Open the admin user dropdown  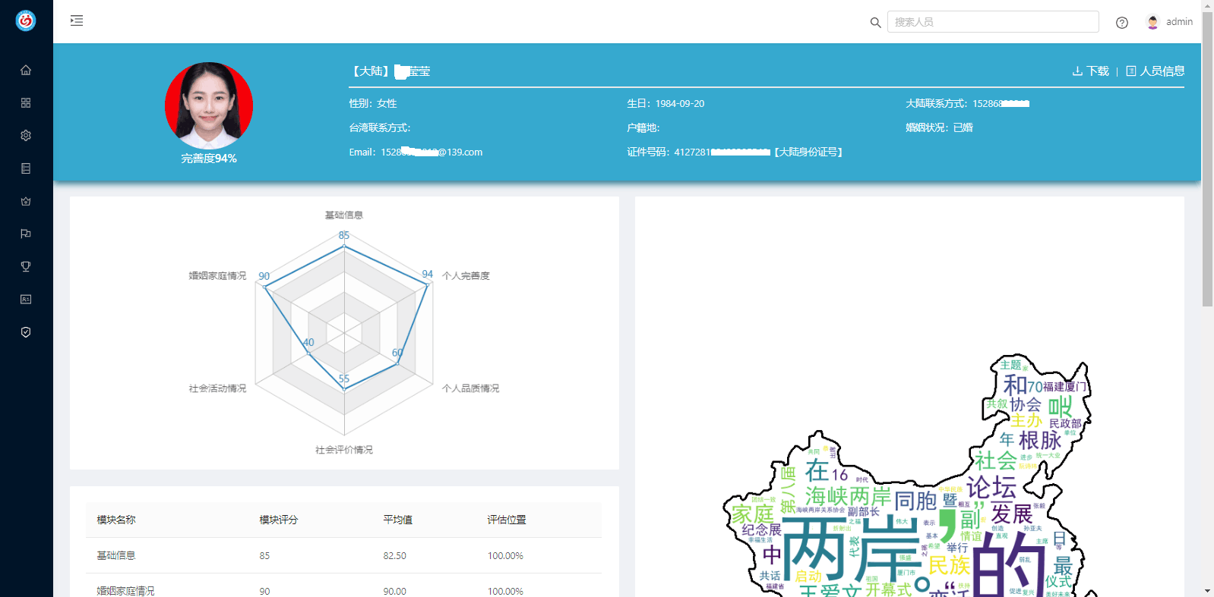click(x=1169, y=22)
